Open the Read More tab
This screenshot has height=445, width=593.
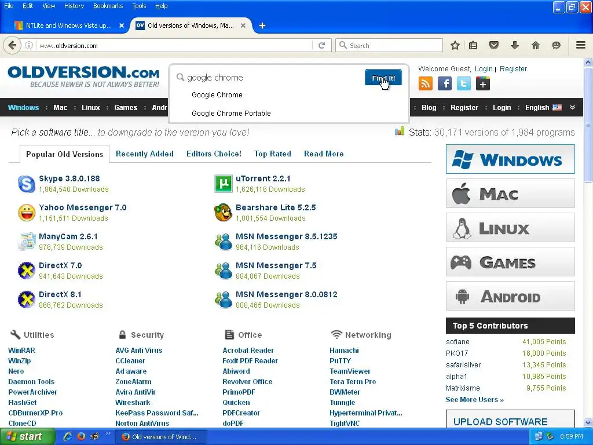pyautogui.click(x=324, y=154)
